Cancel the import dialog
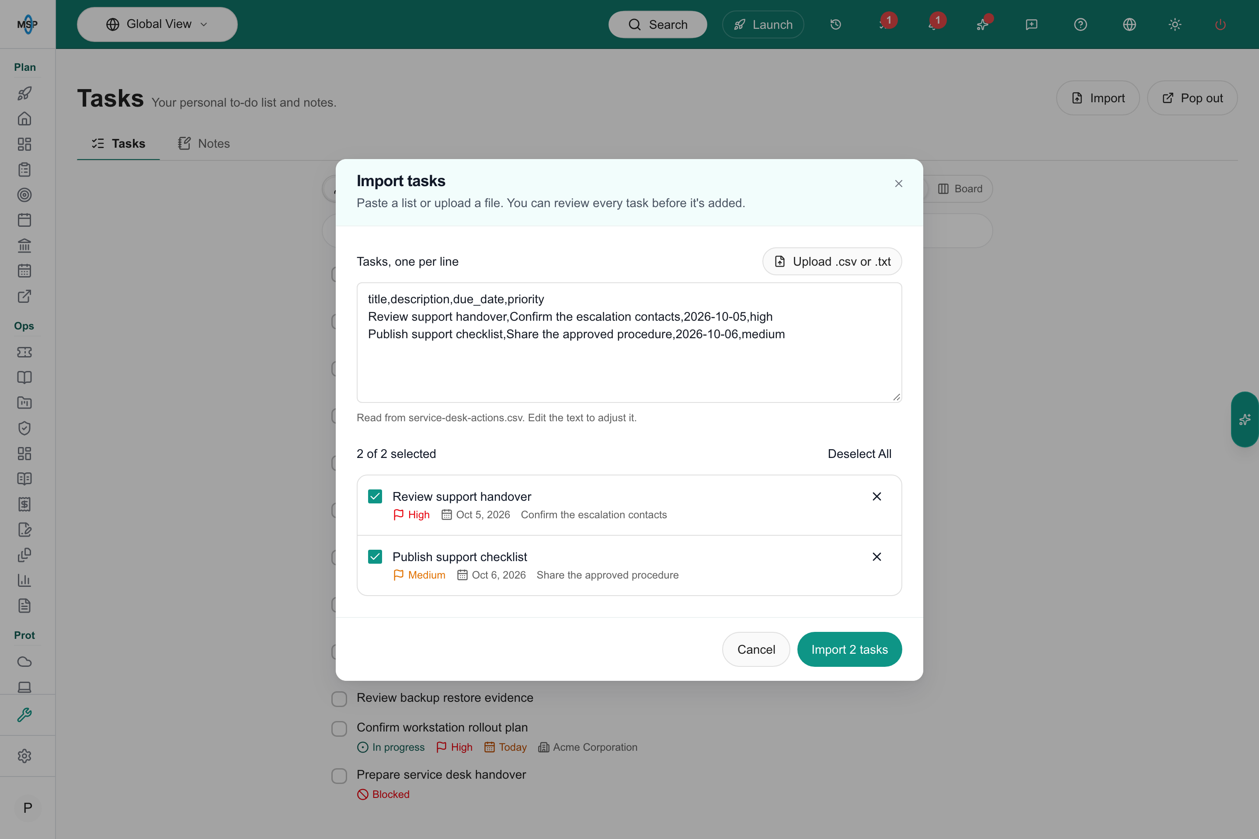The width and height of the screenshot is (1259, 839). (756, 649)
